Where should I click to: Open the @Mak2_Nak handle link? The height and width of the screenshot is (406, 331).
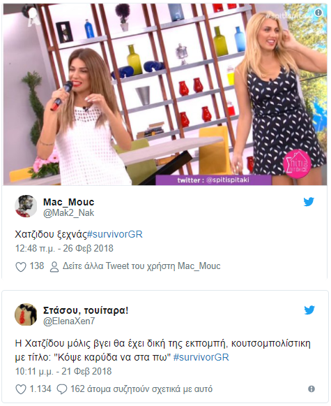[69, 213]
